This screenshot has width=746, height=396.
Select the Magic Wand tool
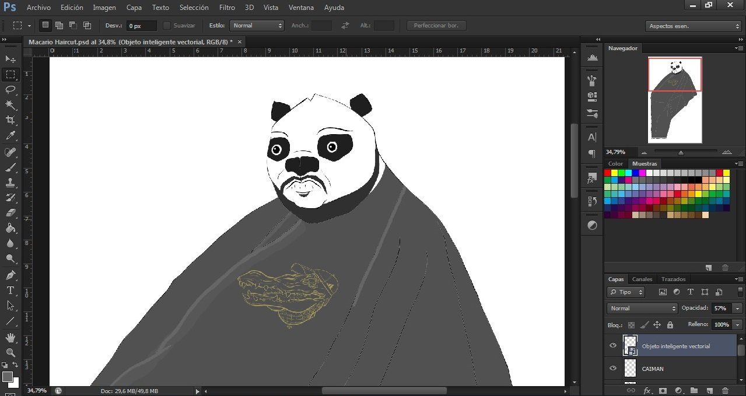tap(10, 104)
